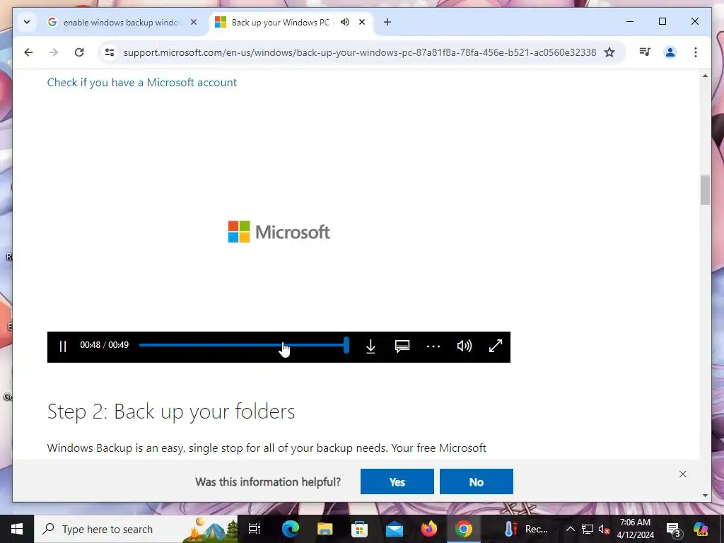Answer Yes to helpful survey
Screen dimensions: 724x543
(x=397, y=481)
